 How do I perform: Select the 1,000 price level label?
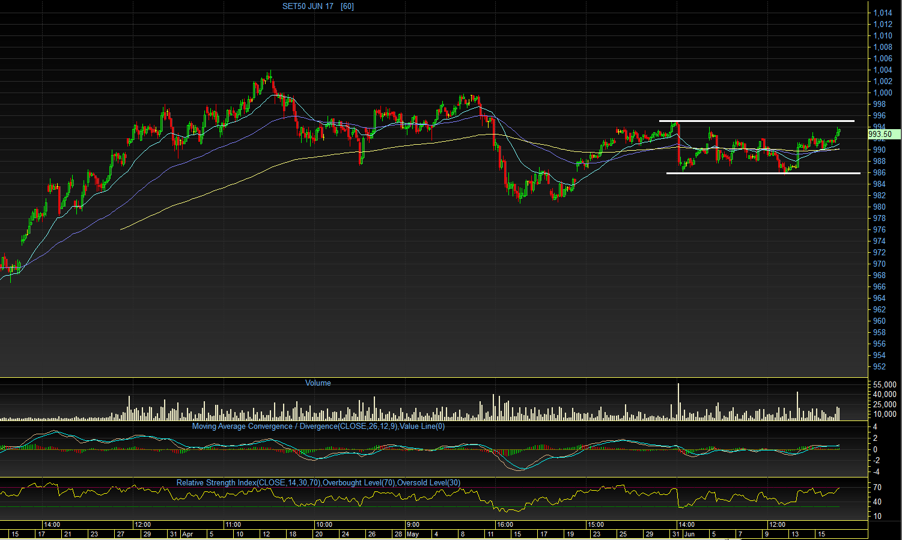click(x=883, y=93)
